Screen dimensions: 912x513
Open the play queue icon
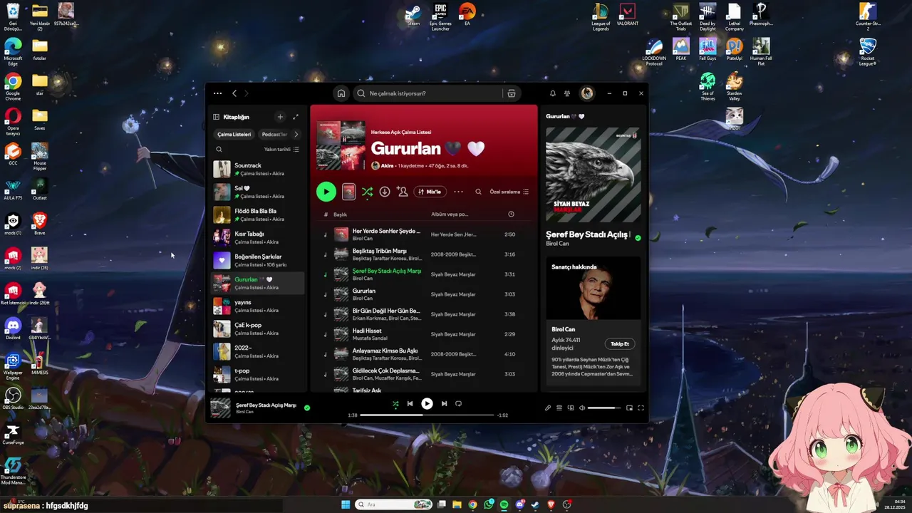point(559,408)
